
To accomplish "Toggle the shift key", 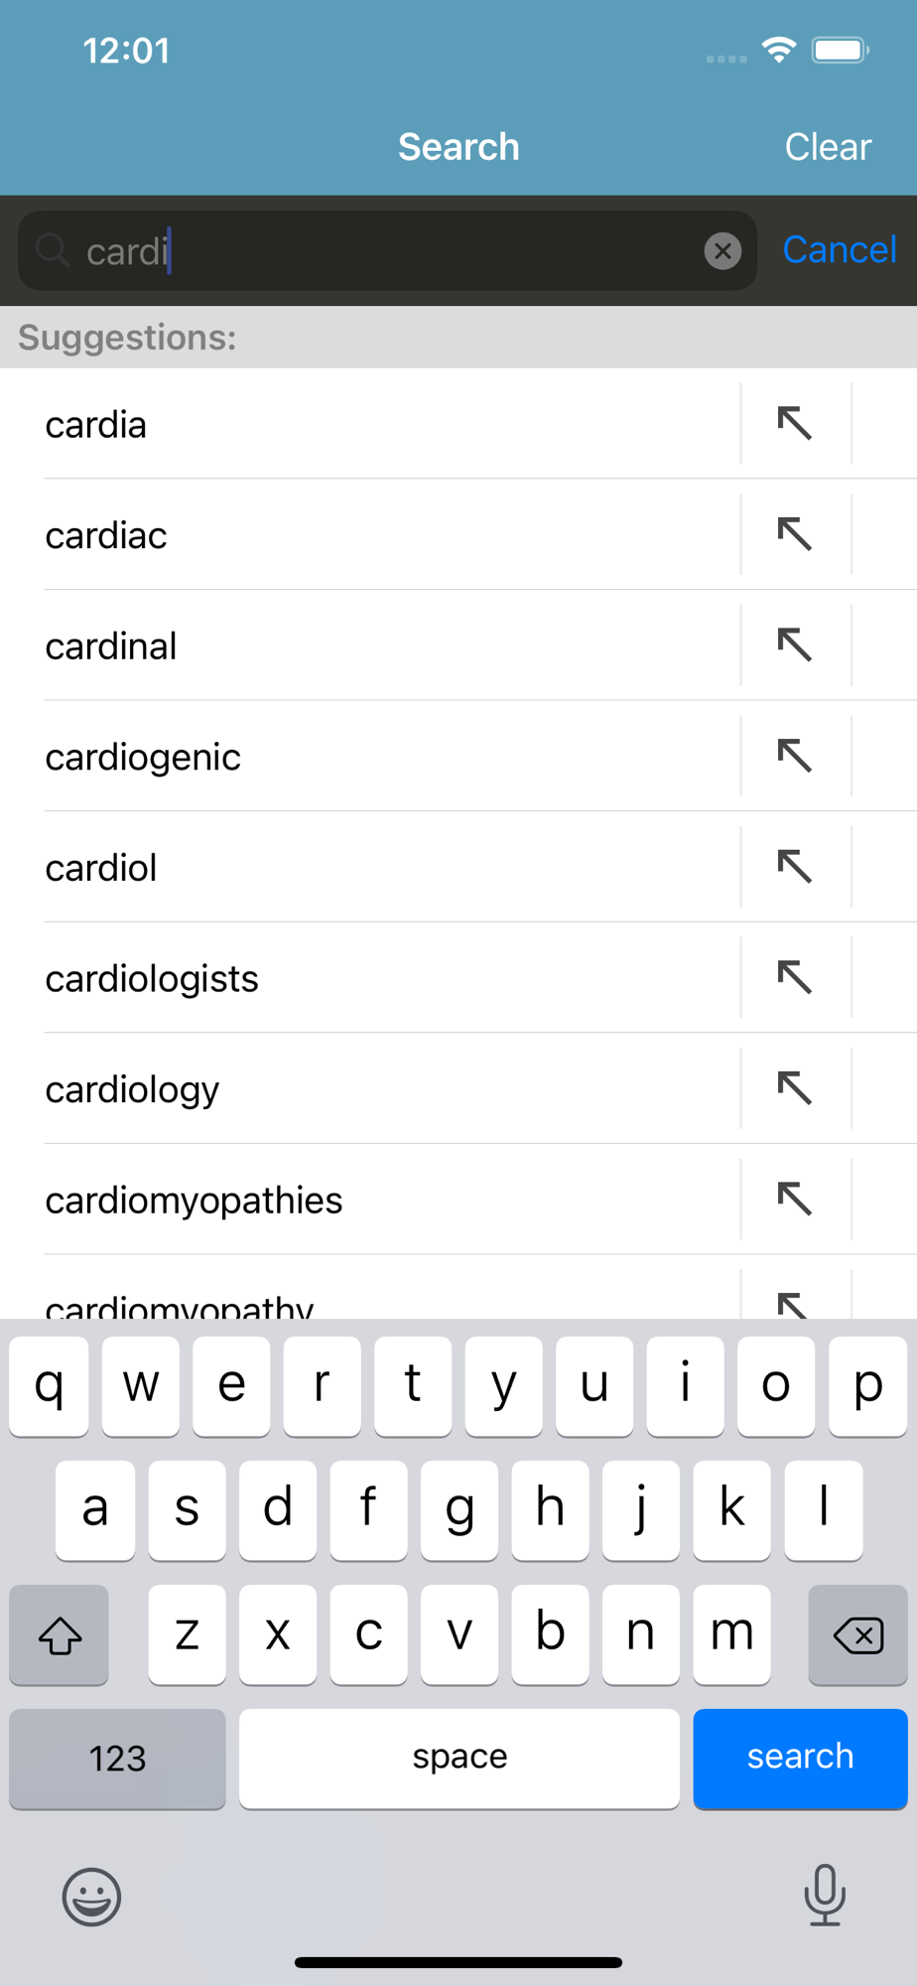I will click(x=60, y=1634).
